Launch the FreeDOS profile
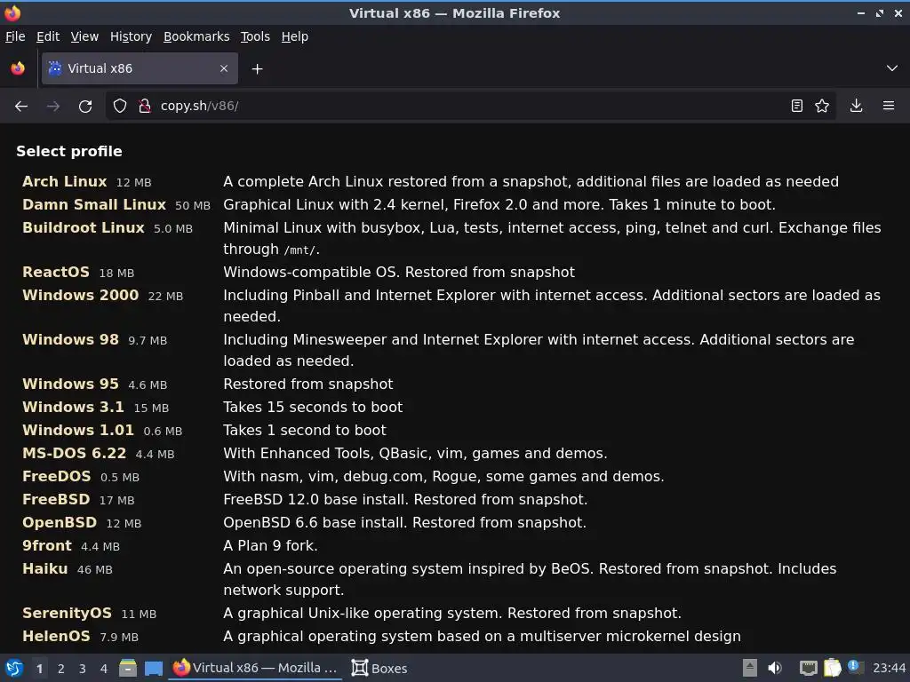The height and width of the screenshot is (682, 910). [x=56, y=477]
